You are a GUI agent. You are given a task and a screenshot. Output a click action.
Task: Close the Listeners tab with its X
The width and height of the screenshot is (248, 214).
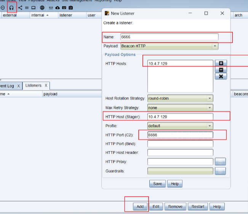pos(46,86)
